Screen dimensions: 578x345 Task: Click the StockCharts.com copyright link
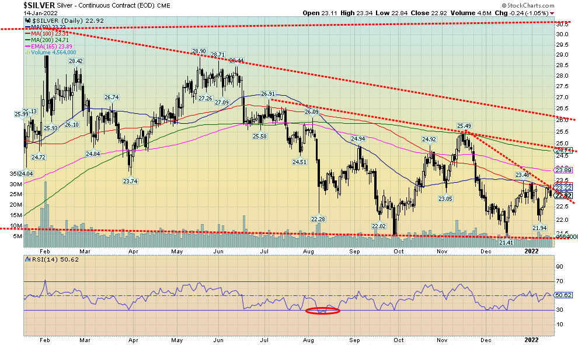544,5
